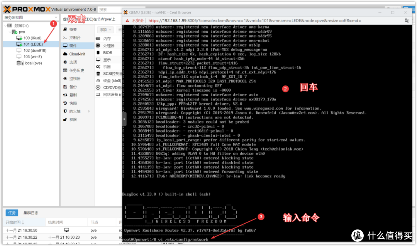Click the 不安全 security warning icon

pos(127,21)
